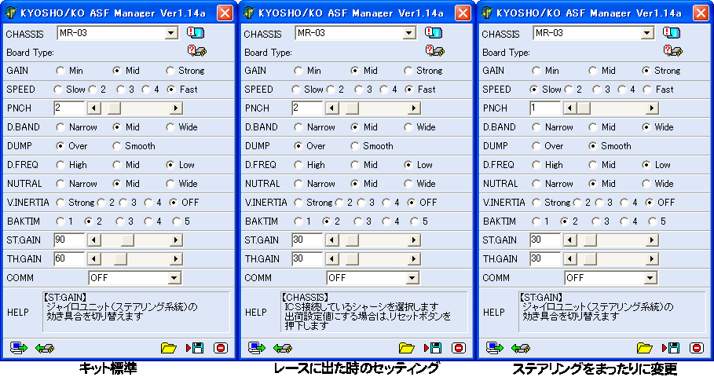Image resolution: width=714 pixels, height=377 pixels.
Task: Click the red stop icon in the right window
Action: [697, 348]
